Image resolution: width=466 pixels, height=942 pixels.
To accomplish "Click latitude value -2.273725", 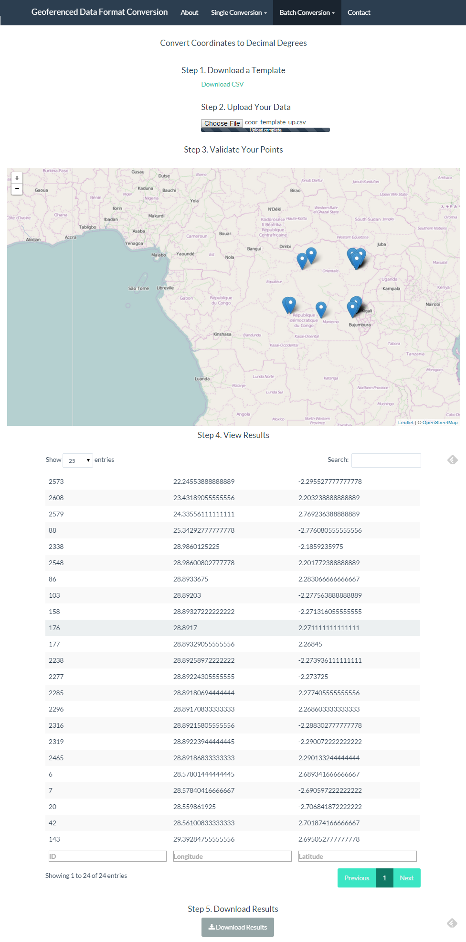I will [x=313, y=677].
